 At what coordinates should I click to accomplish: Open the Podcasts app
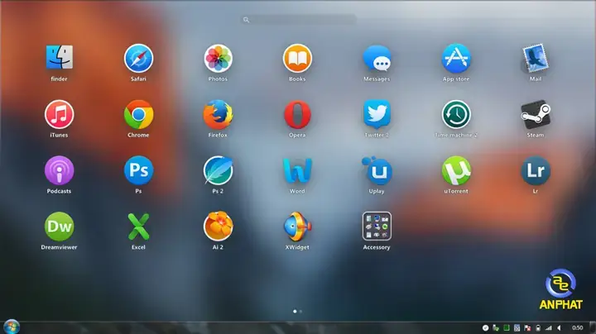coord(59,170)
